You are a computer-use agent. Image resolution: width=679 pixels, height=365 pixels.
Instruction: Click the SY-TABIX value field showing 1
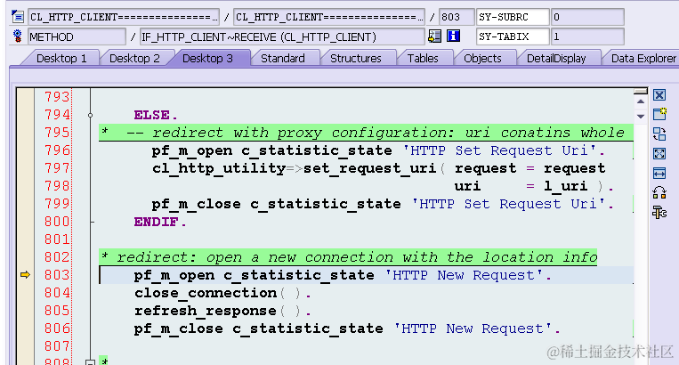(587, 36)
